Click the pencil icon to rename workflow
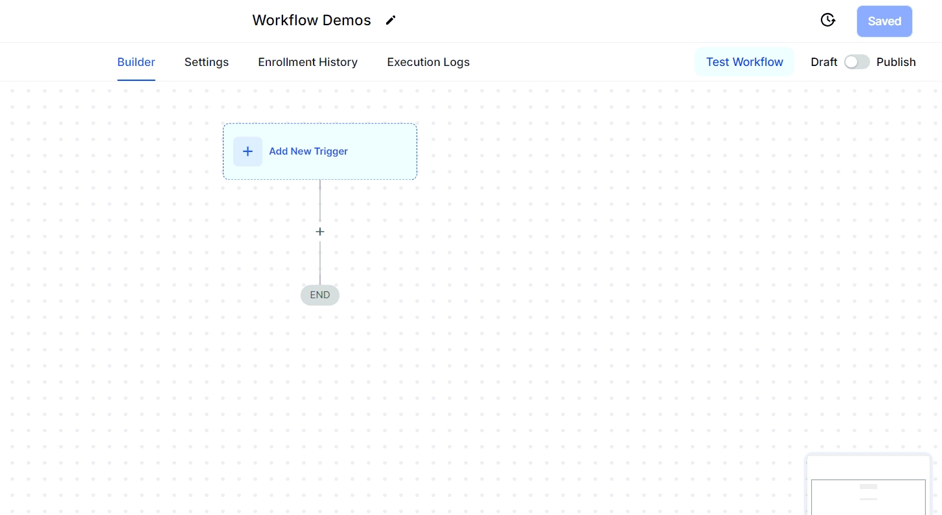This screenshot has height=515, width=942. [390, 20]
